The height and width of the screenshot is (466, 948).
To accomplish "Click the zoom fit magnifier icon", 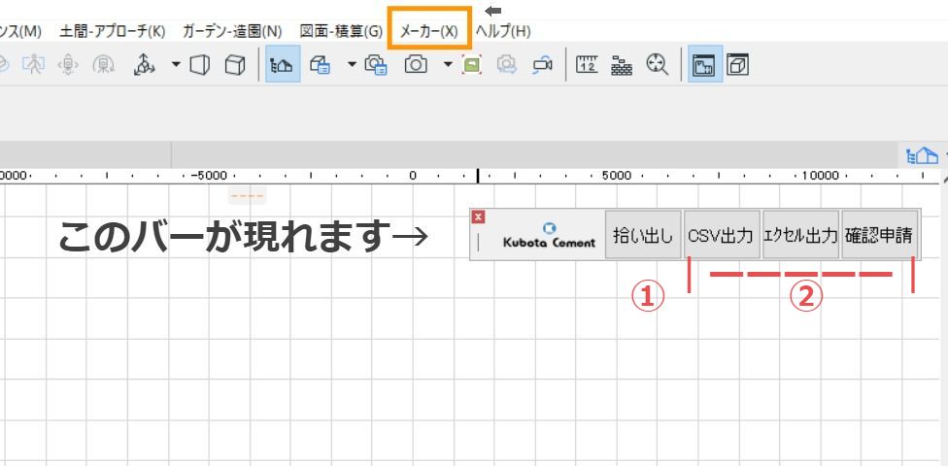I will click(x=658, y=64).
